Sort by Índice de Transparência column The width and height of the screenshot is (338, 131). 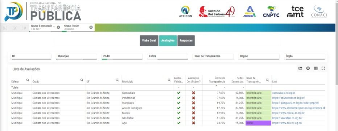pos(217,80)
